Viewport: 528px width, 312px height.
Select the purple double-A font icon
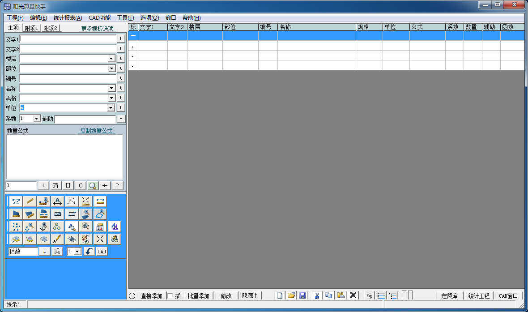tap(115, 227)
